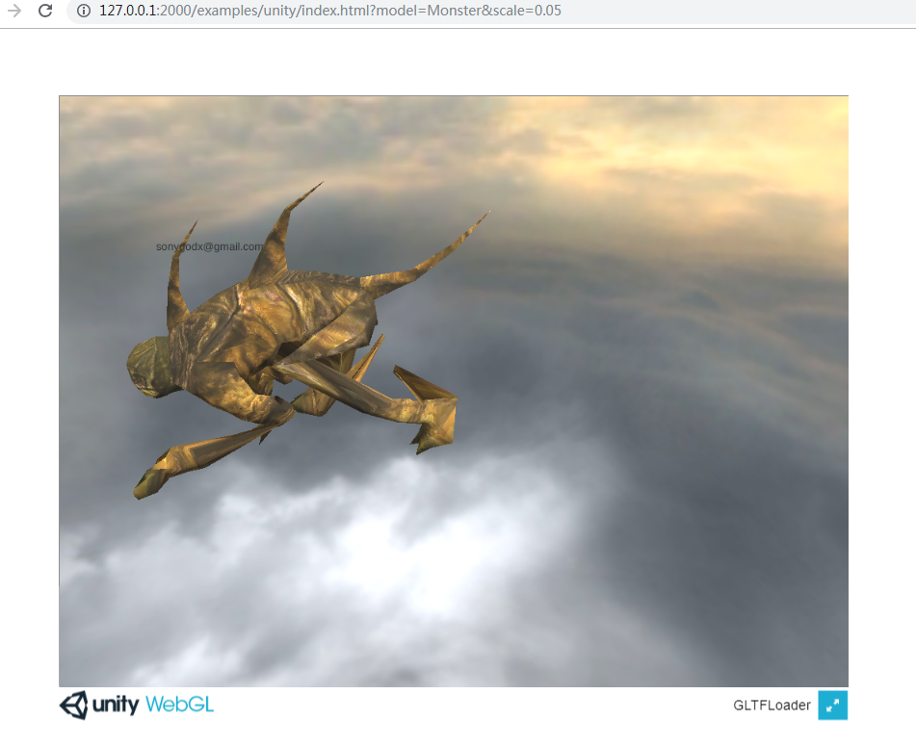Enter fullscreen with the blue expand icon
Image resolution: width=916 pixels, height=746 pixels.
tap(832, 706)
